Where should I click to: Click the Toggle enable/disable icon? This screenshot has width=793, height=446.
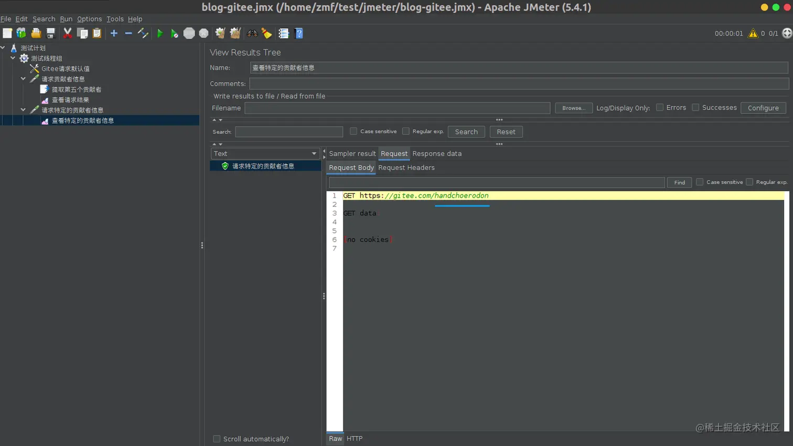pyautogui.click(x=143, y=34)
